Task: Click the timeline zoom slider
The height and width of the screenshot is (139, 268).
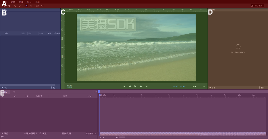Action: 108,137
